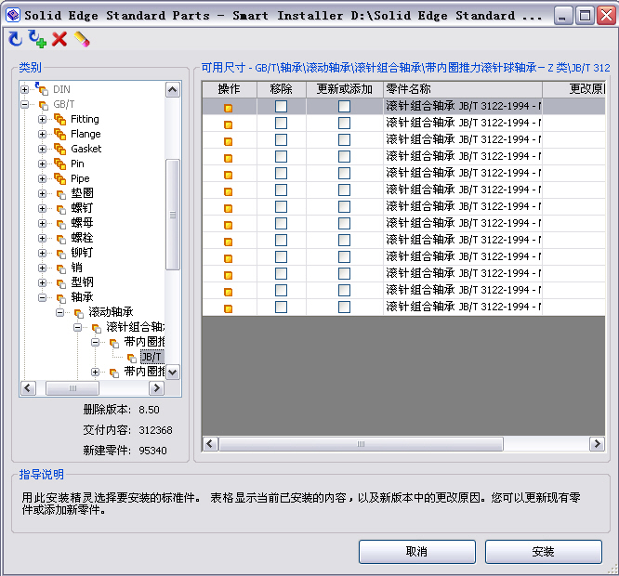619x576 pixels.
Task: Click the 交付内容 value 312368
Action: point(155,430)
